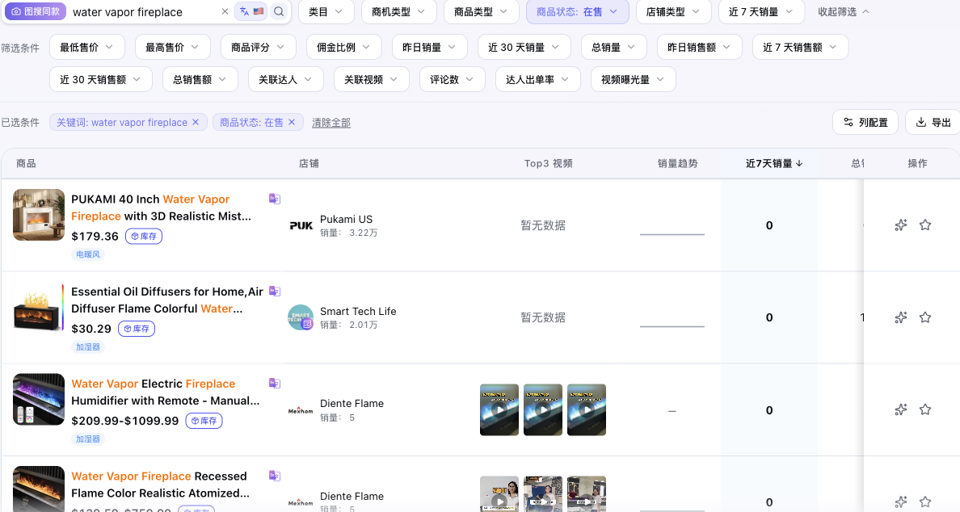The width and height of the screenshot is (960, 512).
Task: Click the Smart Tech Life store logo
Action: [x=301, y=317]
